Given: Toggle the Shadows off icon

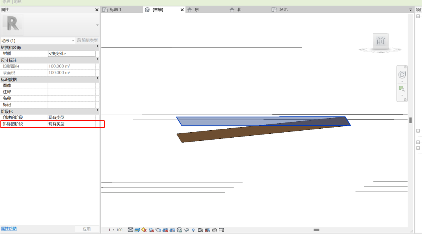Looking at the screenshot, I should coord(151,230).
